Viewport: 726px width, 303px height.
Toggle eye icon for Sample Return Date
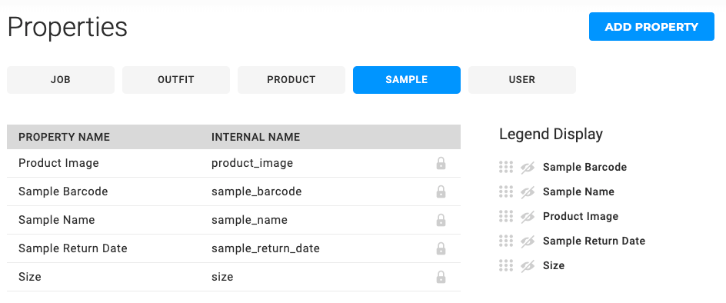pos(528,241)
